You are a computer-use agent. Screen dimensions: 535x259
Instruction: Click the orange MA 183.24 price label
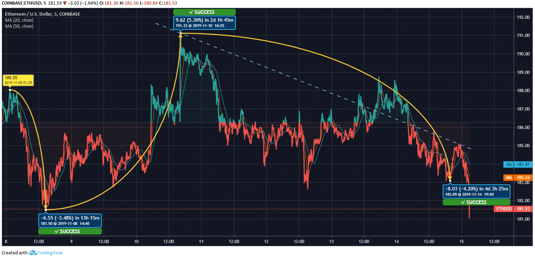[518, 177]
